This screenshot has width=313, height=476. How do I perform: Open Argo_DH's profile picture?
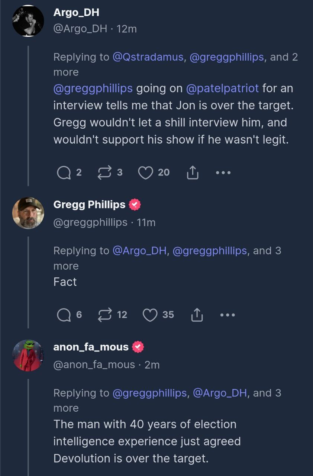click(28, 21)
